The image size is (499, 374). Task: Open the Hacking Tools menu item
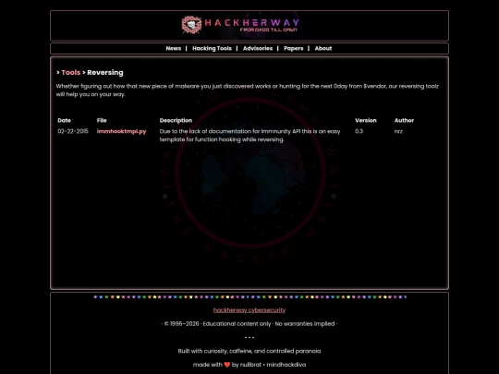(212, 48)
